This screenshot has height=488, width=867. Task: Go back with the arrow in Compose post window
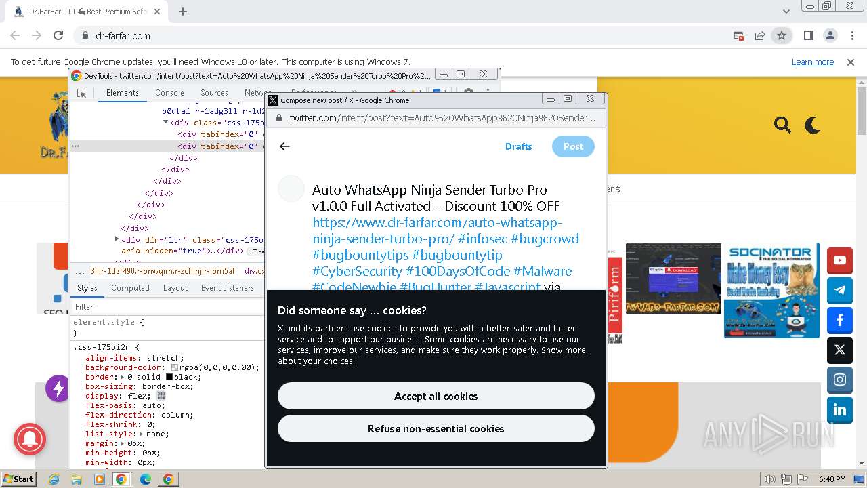click(284, 146)
